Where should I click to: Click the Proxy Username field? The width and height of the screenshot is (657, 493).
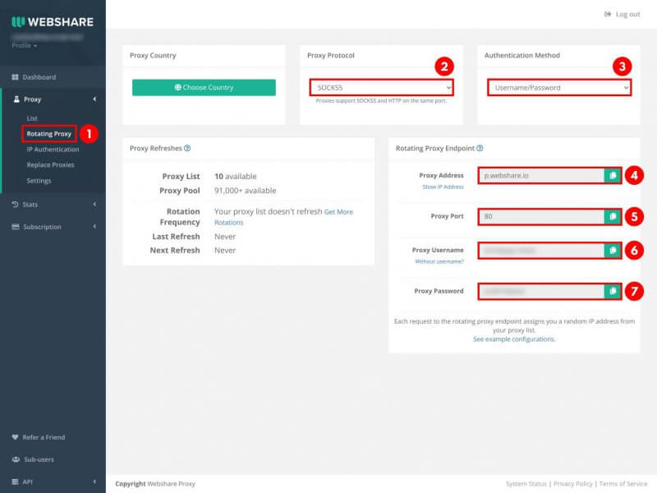point(541,251)
